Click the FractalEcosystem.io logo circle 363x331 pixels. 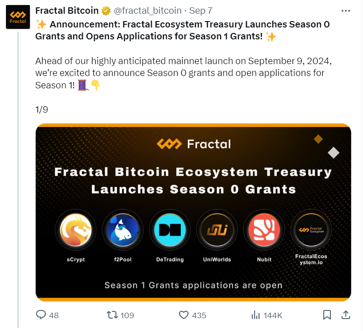click(311, 231)
